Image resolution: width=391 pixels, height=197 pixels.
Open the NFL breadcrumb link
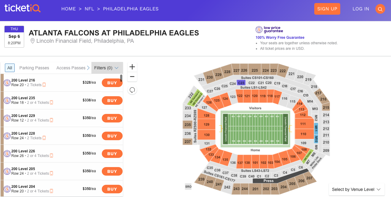coord(89,9)
